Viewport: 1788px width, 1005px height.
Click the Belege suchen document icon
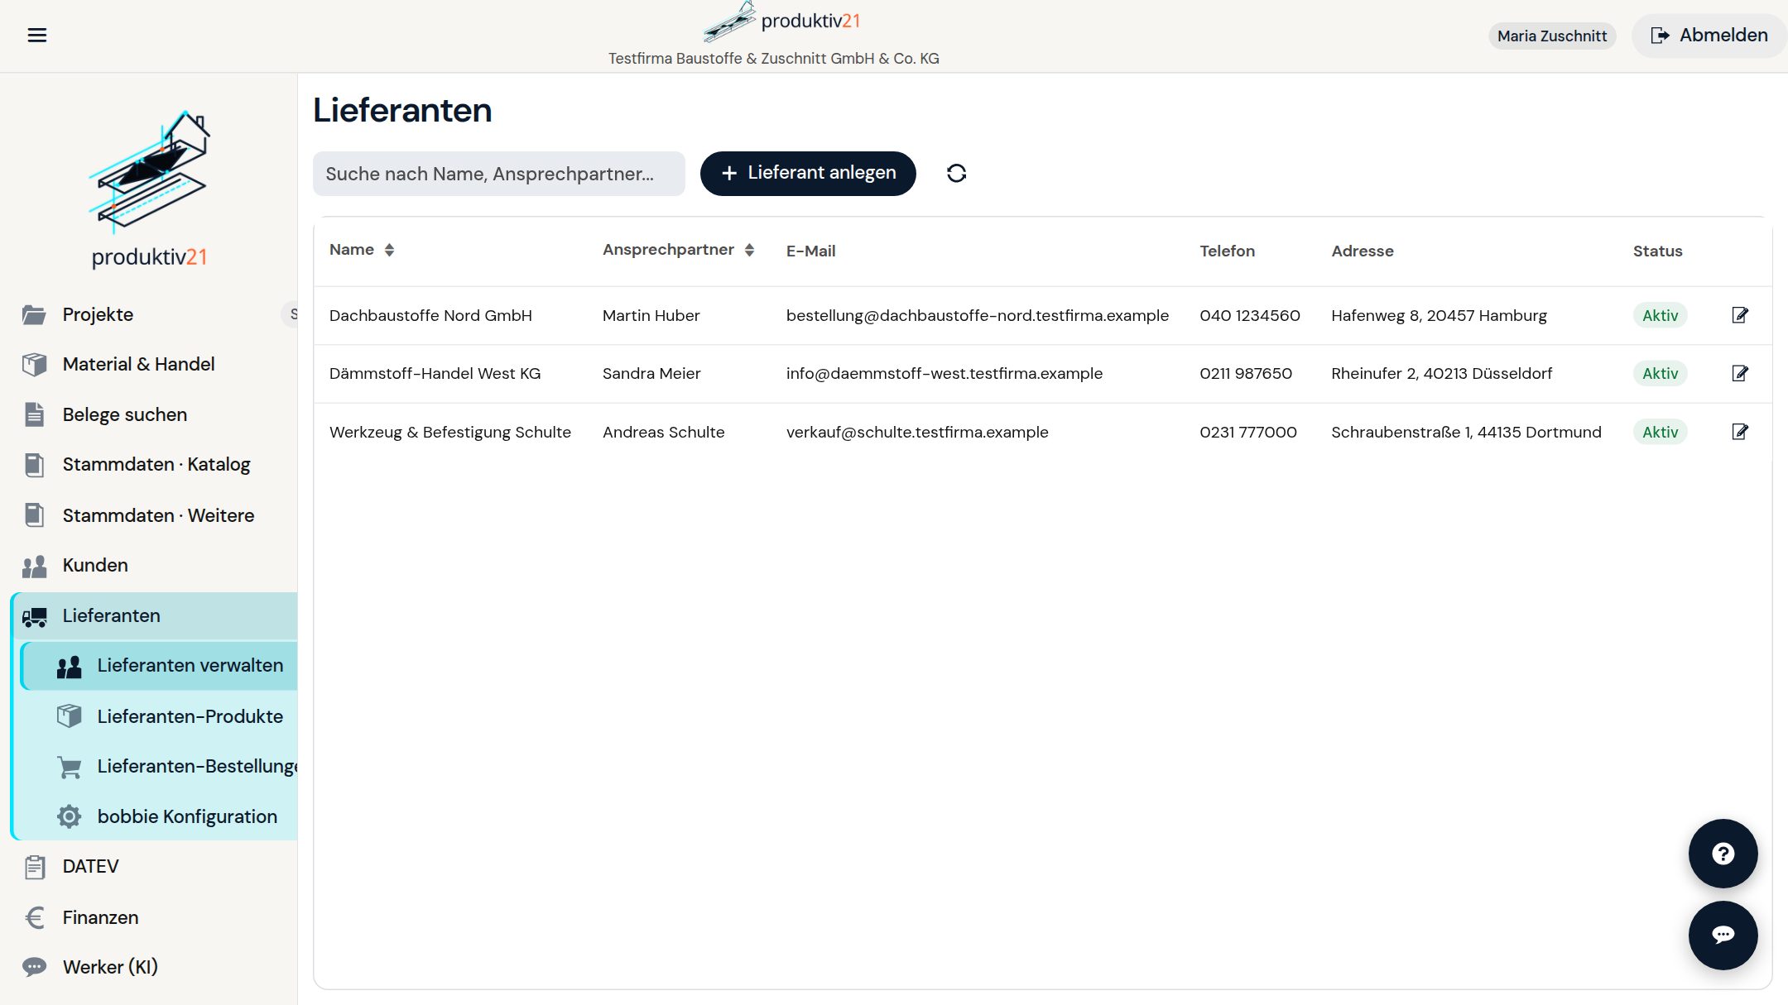click(x=34, y=414)
